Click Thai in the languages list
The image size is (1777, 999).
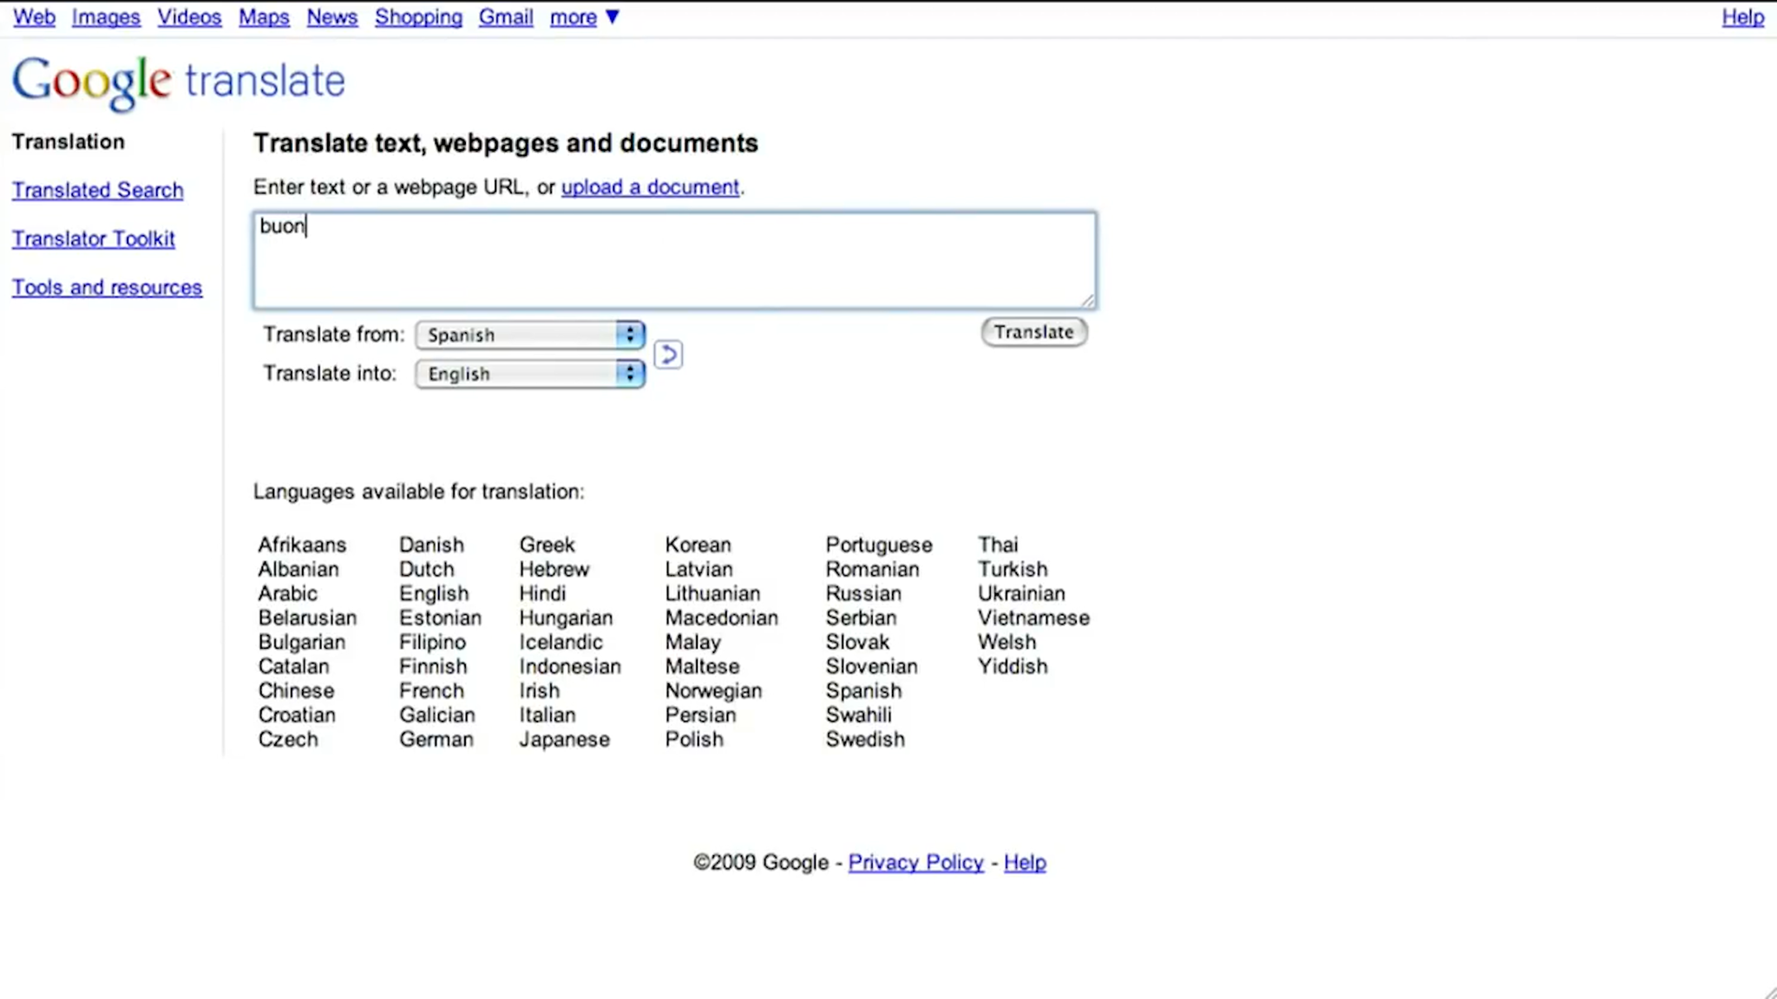(x=998, y=545)
